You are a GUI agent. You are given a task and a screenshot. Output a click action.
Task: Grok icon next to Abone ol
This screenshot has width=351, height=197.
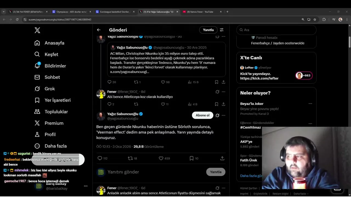coord(217,115)
